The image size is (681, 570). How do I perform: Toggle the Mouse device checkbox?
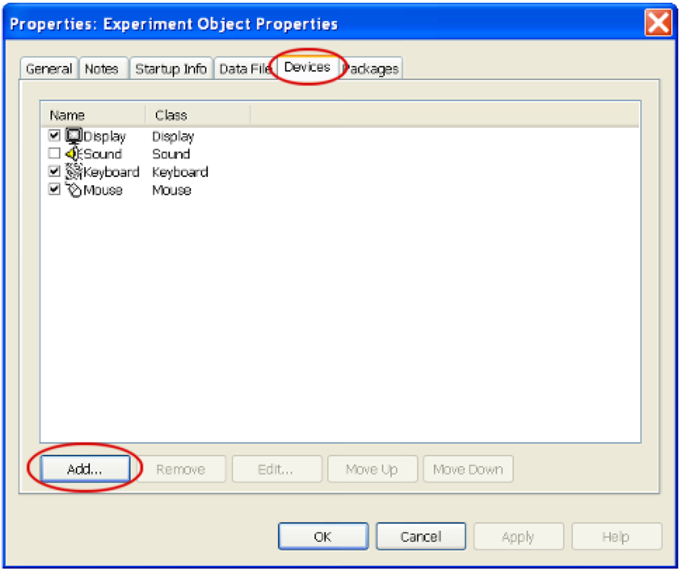tap(55, 190)
